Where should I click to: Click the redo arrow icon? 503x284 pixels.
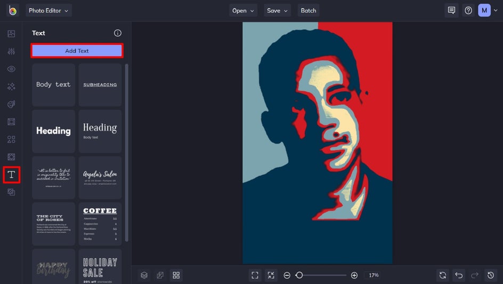point(475,275)
